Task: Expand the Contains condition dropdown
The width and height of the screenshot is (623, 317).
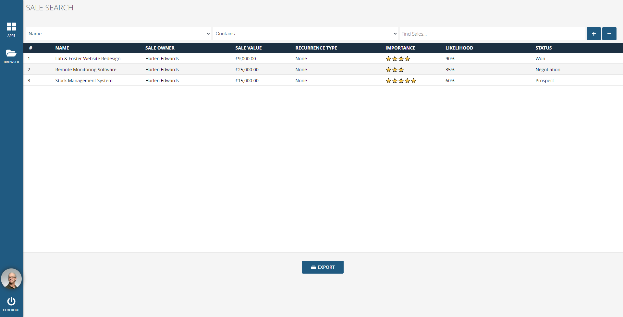Action: (x=305, y=34)
